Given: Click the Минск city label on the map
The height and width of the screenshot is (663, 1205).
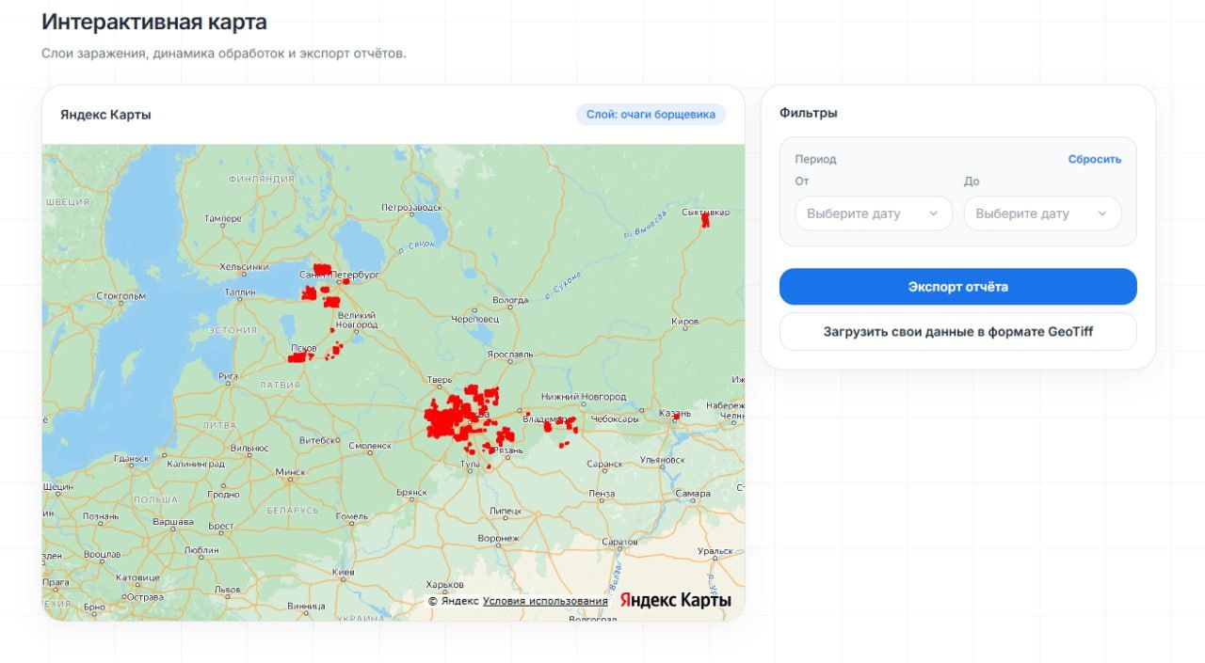Looking at the screenshot, I should (290, 472).
